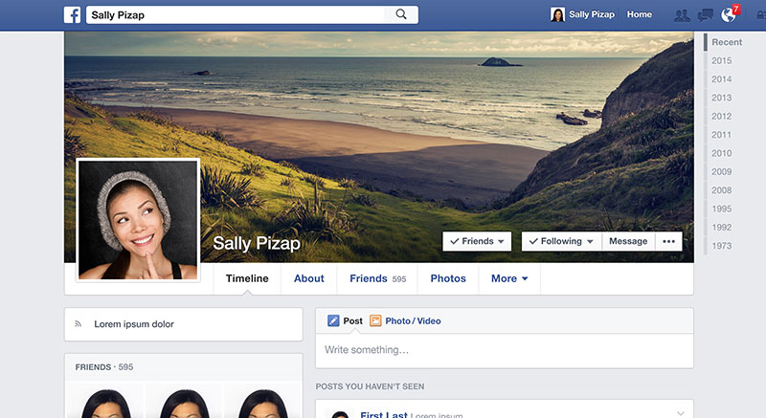Jump to 1973 on the timeline
Screen dimensions: 766x418
(722, 246)
